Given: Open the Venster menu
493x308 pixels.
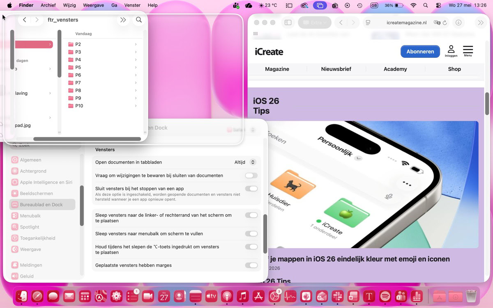Looking at the screenshot, I should tap(132, 5).
